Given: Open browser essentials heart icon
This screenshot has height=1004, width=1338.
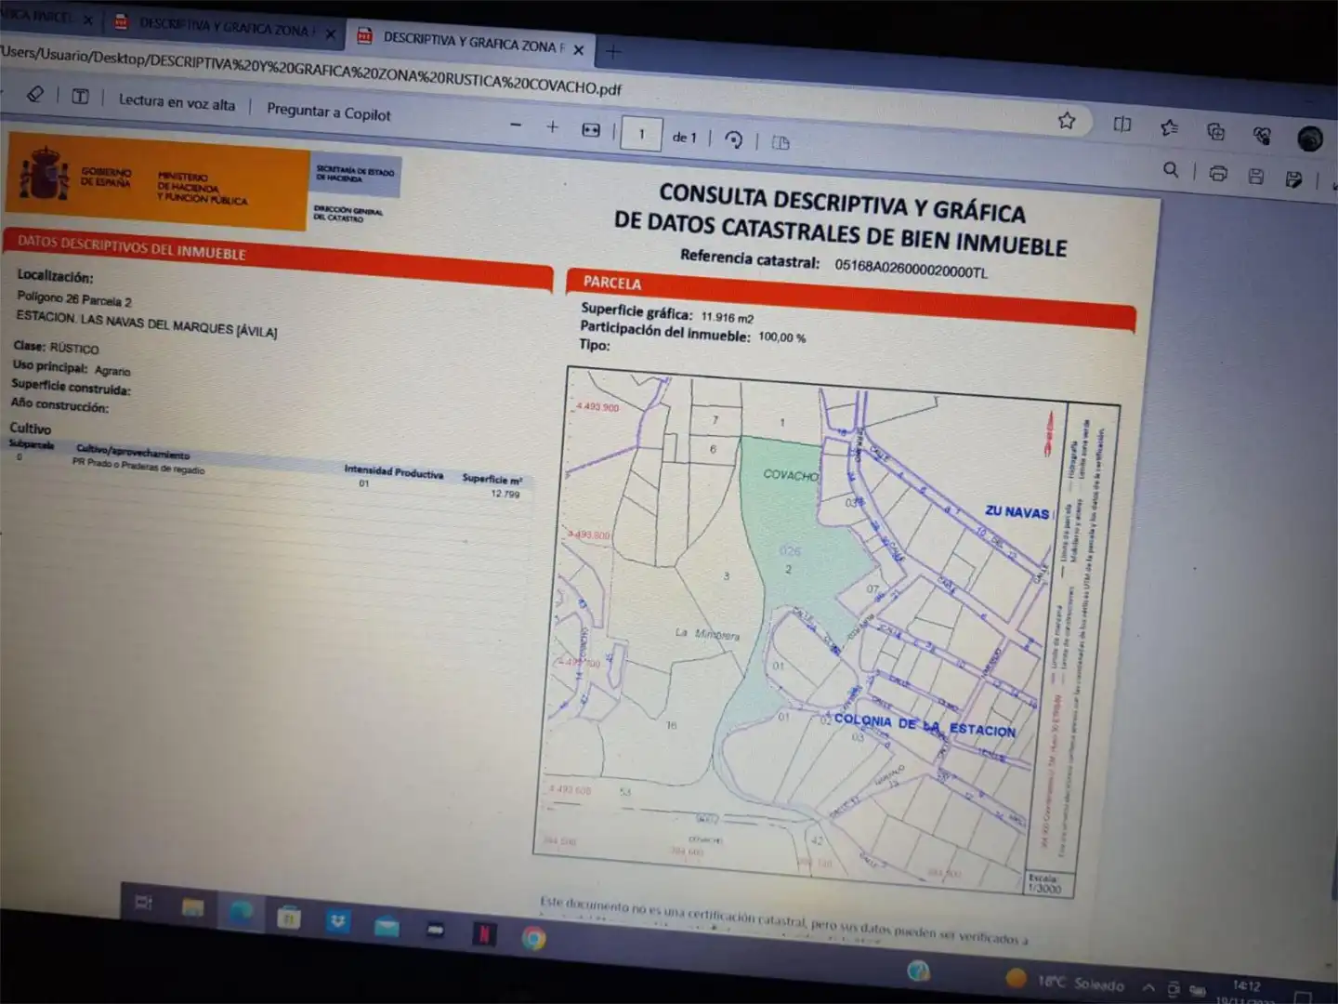Looking at the screenshot, I should tap(1262, 135).
